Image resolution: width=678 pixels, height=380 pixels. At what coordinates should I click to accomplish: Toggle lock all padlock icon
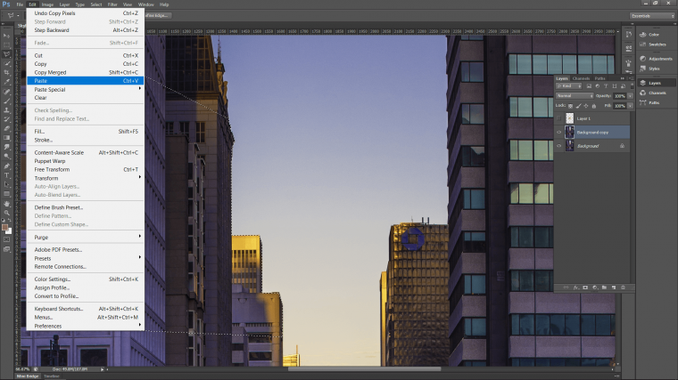coord(593,106)
